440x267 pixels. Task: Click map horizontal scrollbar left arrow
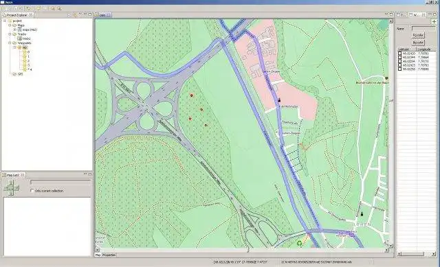pos(98,250)
